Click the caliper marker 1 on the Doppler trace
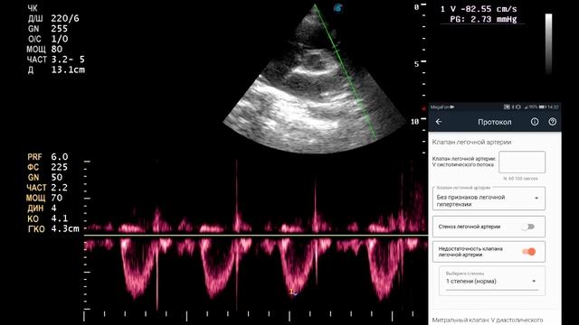Image resolution: width=579 pixels, height=325 pixels. (292, 292)
